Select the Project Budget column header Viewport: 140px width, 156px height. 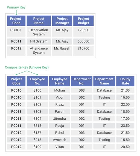click(x=83, y=21)
